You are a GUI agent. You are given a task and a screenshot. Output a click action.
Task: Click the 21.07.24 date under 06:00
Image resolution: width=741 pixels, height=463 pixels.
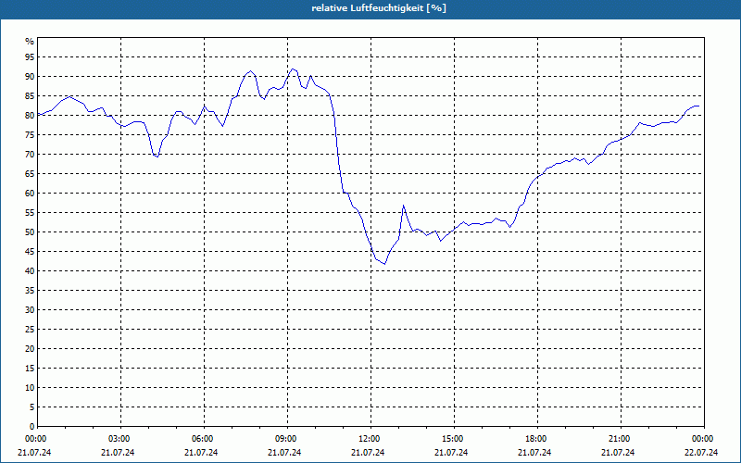201,453
